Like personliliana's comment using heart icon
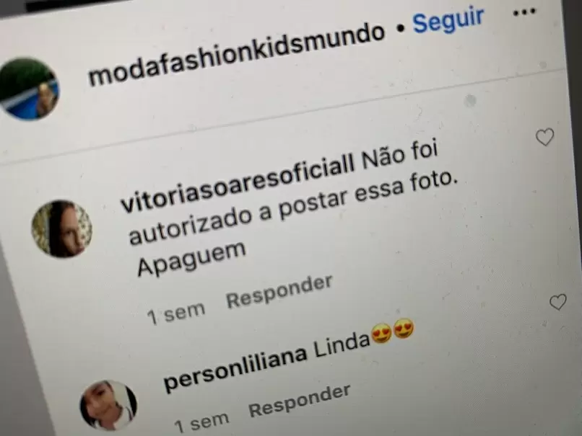 click(558, 302)
